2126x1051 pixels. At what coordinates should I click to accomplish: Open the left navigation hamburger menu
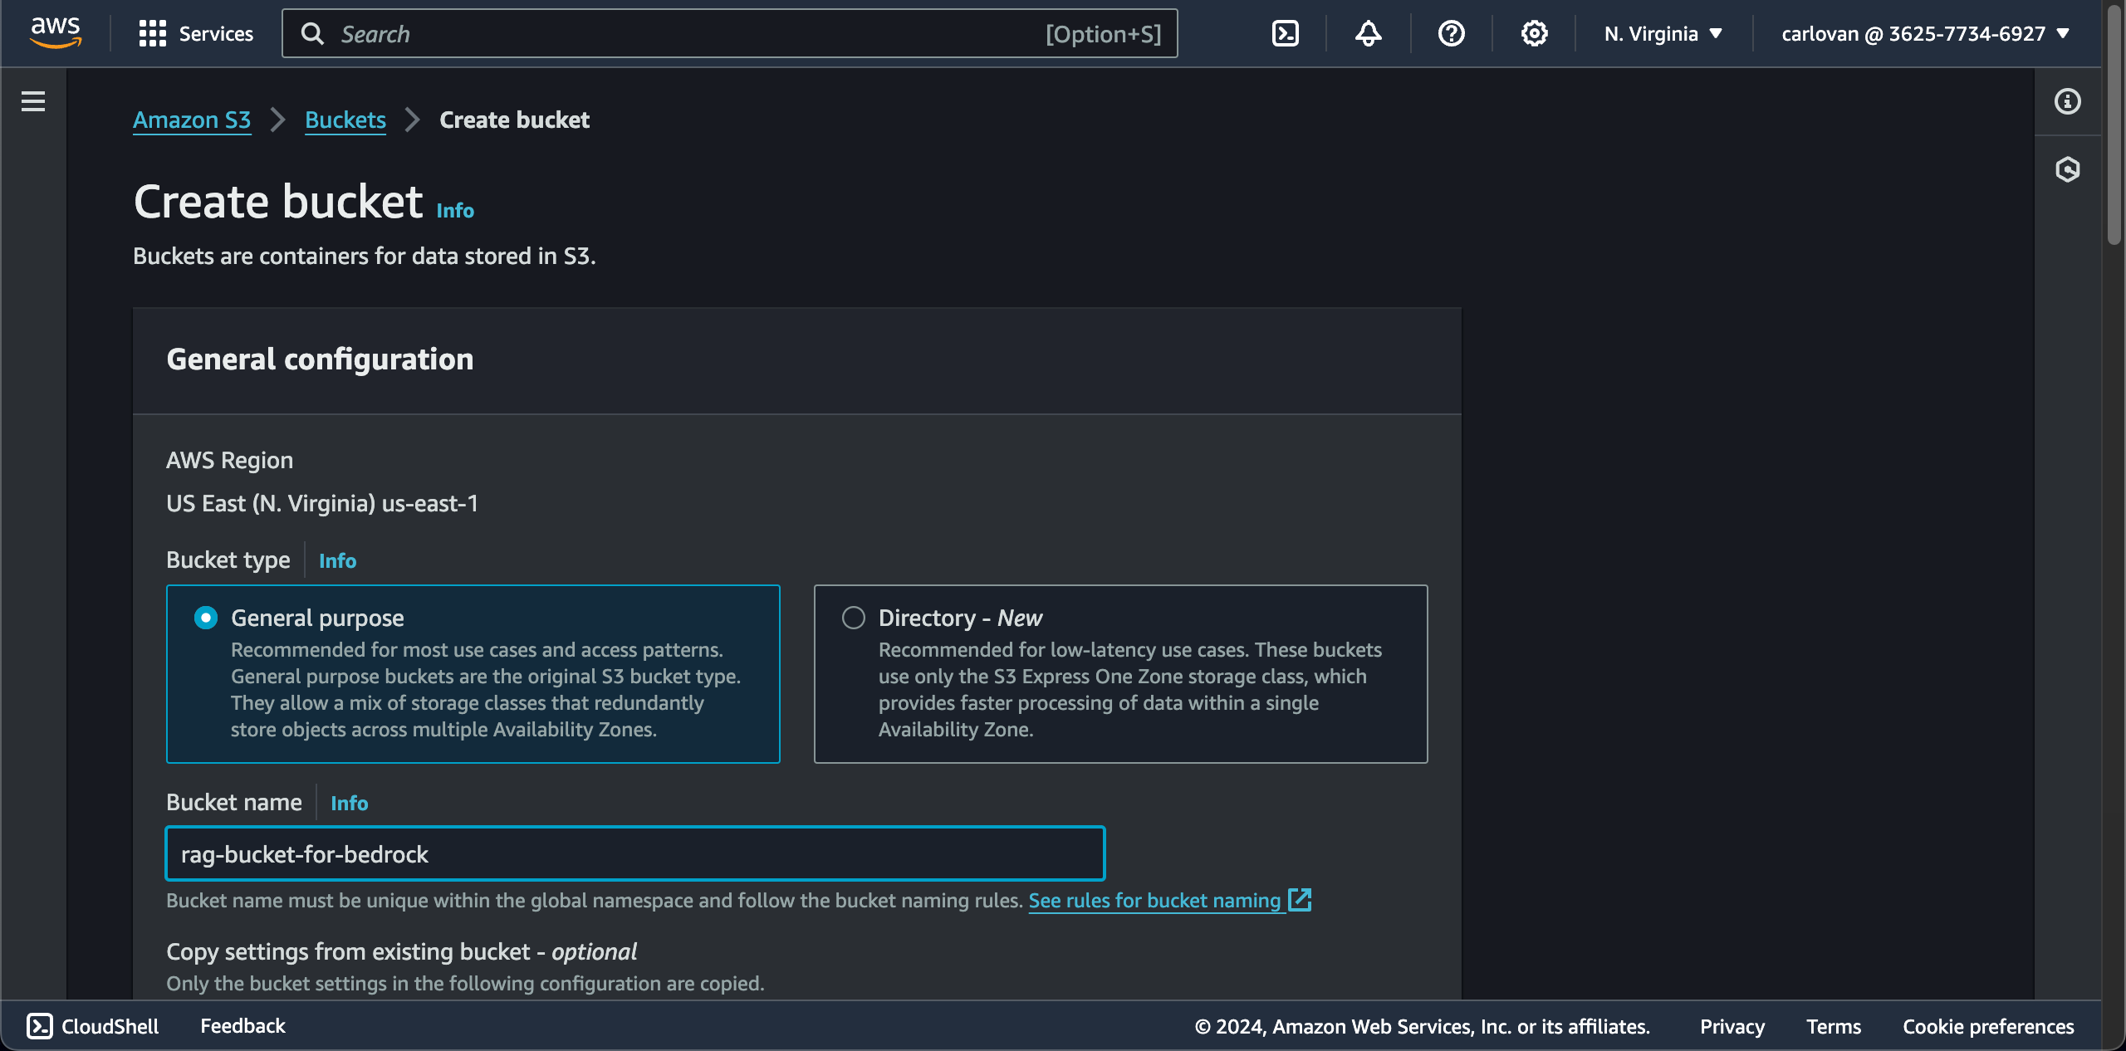(33, 101)
